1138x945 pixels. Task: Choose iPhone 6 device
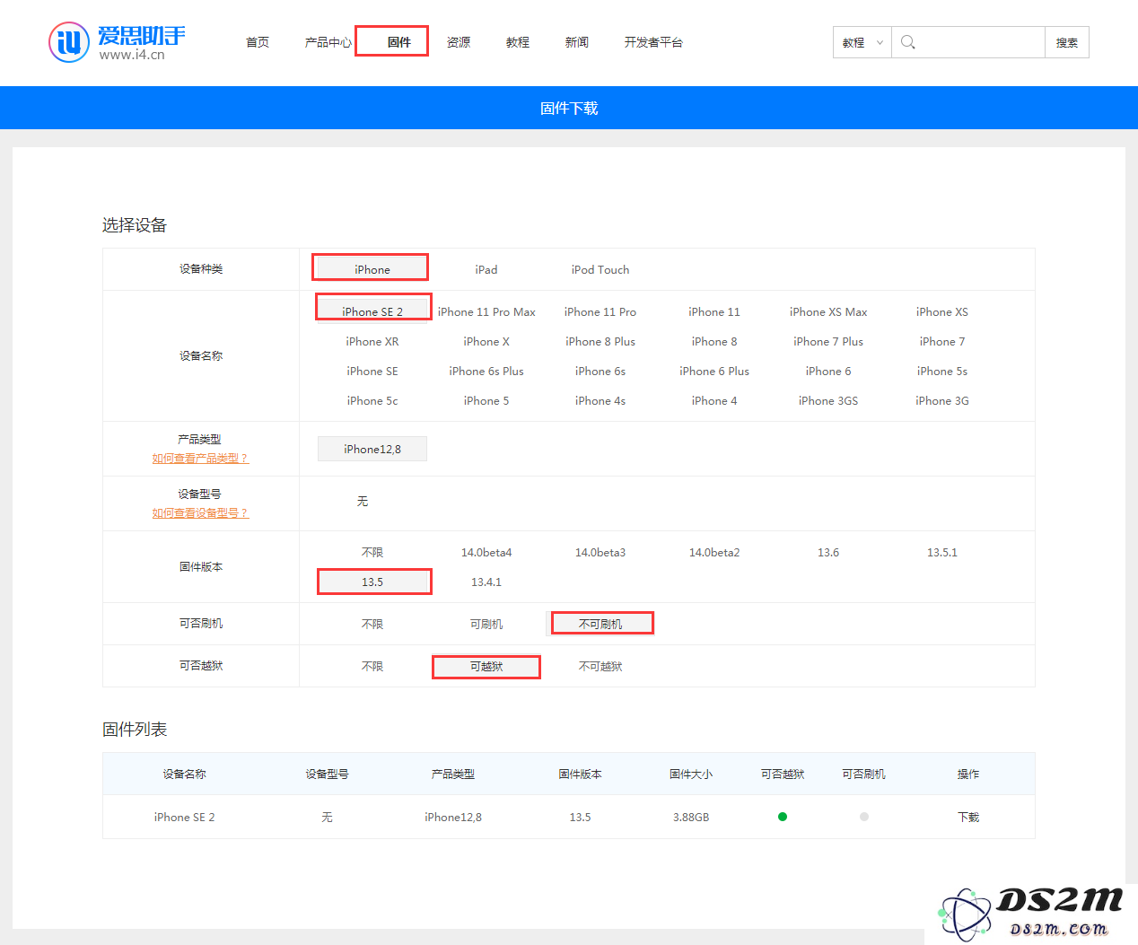[x=828, y=371]
